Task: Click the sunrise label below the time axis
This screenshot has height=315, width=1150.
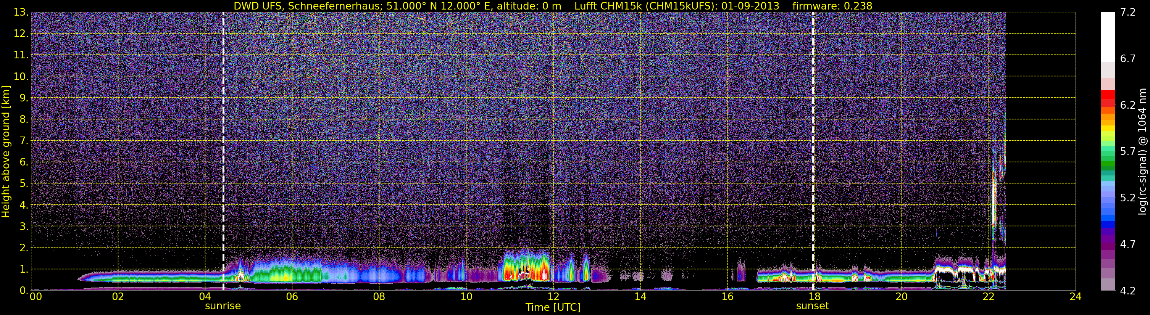Action: point(223,306)
